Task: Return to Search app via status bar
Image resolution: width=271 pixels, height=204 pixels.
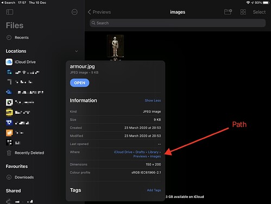Action: (x=8, y=3)
